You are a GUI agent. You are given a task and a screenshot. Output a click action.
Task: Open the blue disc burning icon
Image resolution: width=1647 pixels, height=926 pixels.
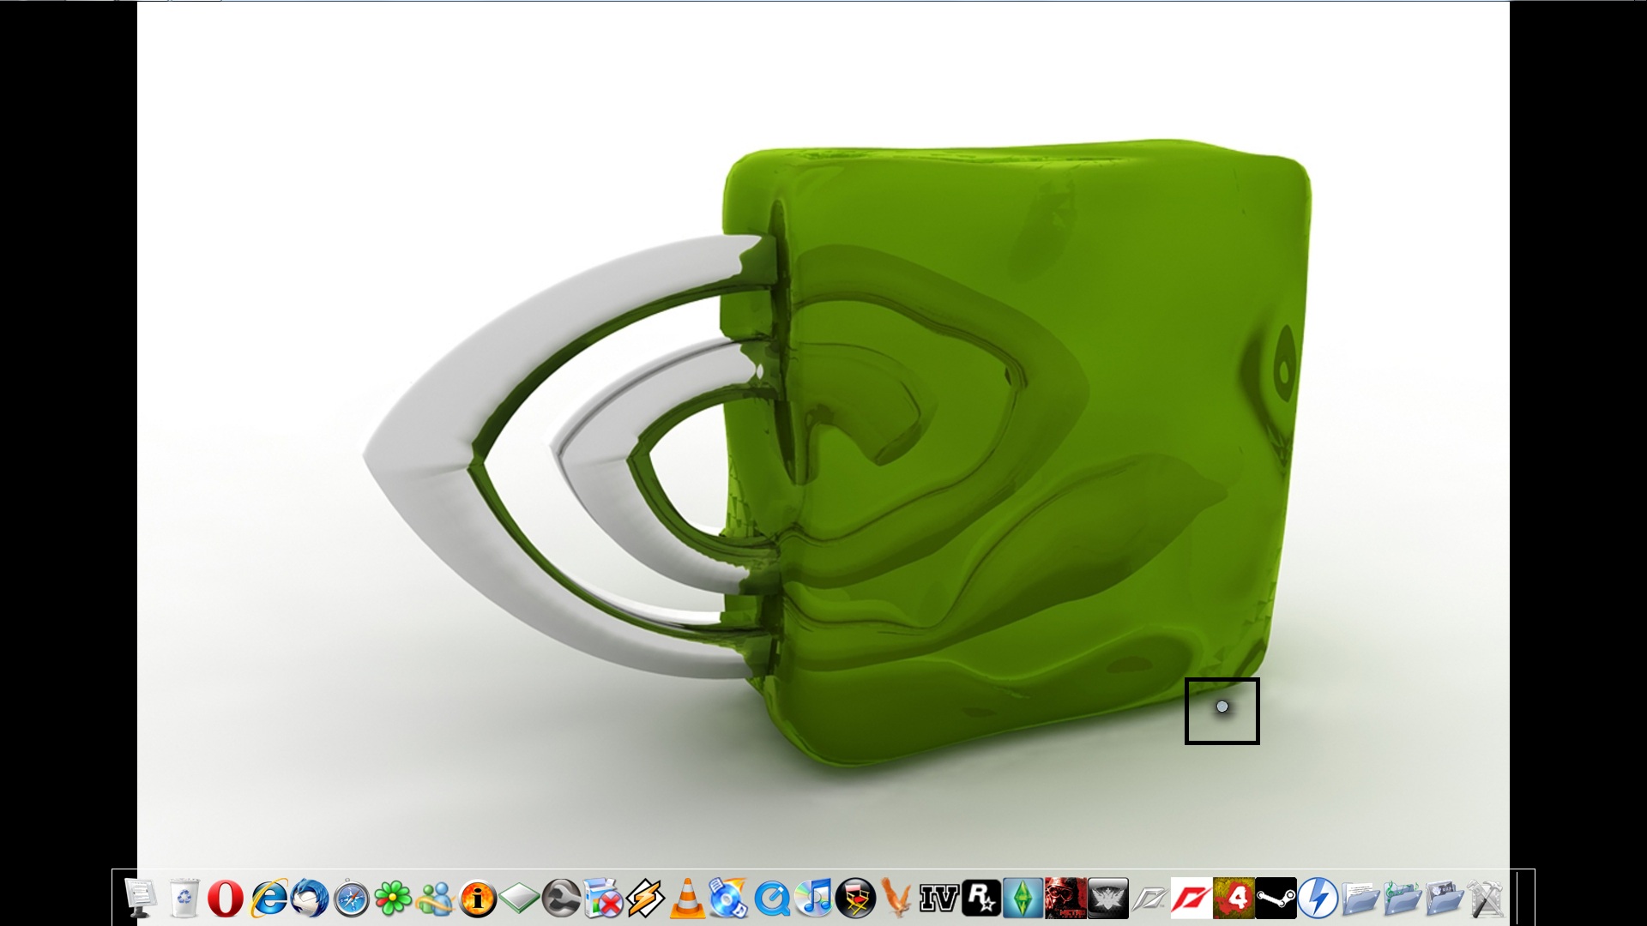pos(729,898)
